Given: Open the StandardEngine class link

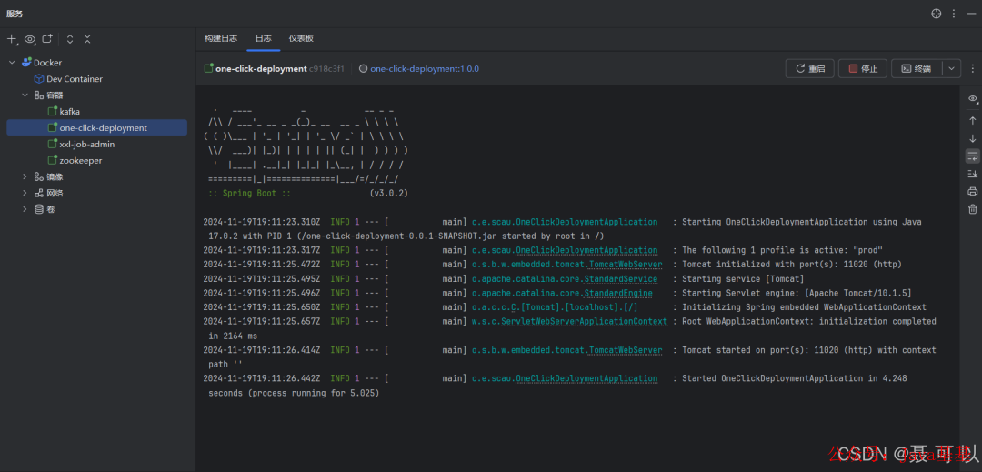Looking at the screenshot, I should pos(618,294).
